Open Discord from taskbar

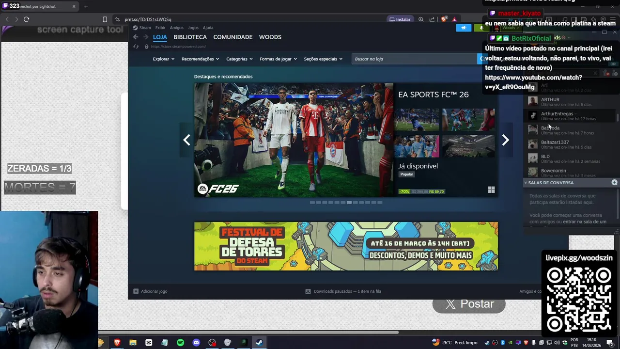click(196, 343)
